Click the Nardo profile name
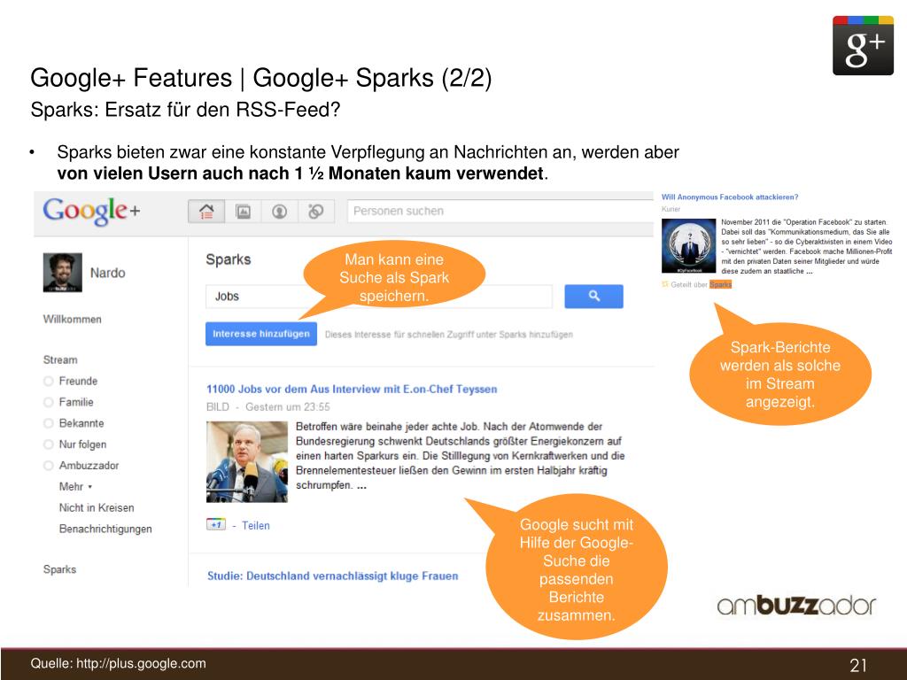Screen dimensions: 907x680 (x=107, y=273)
